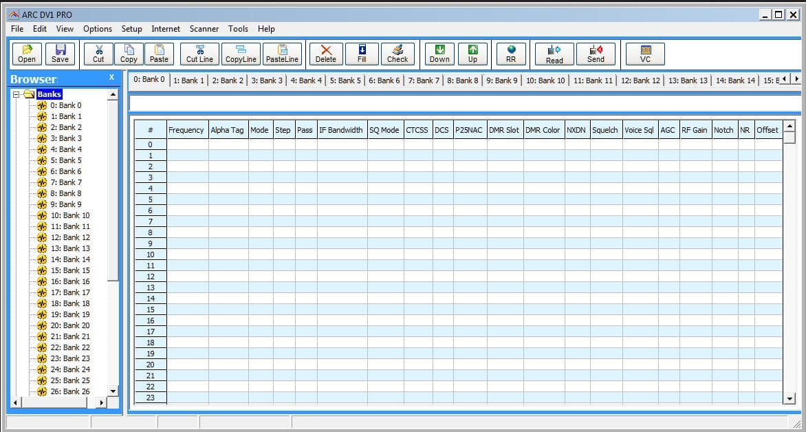The width and height of the screenshot is (806, 432).
Task: Open the Scanner menu
Action: click(204, 29)
